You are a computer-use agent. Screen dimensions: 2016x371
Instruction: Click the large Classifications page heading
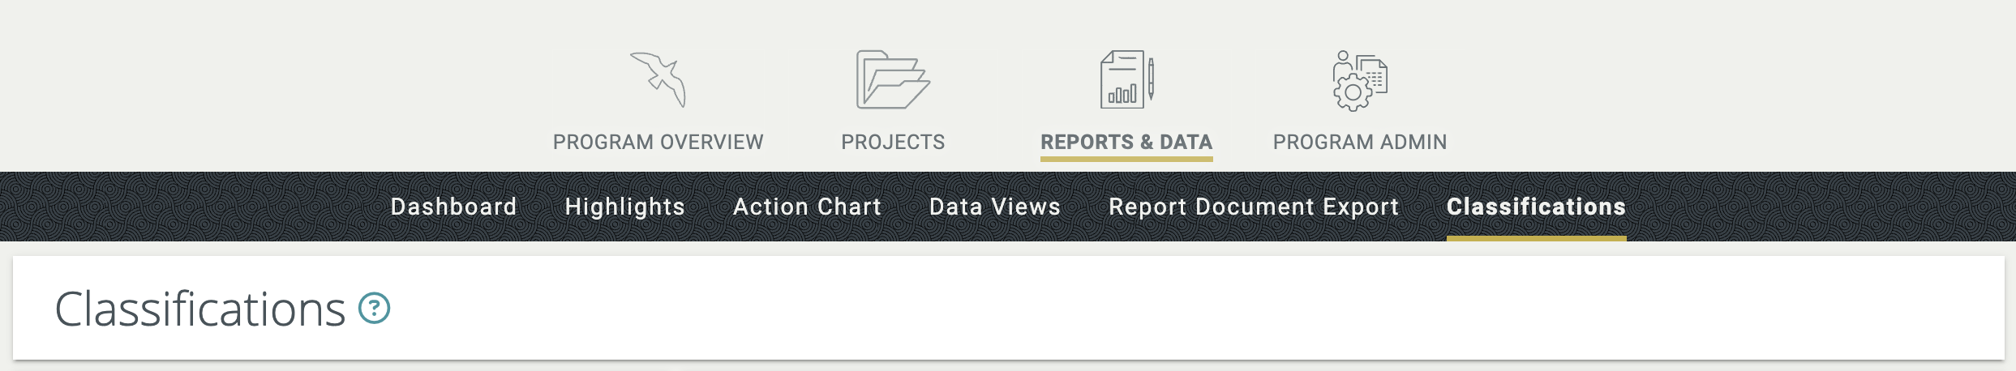pyautogui.click(x=200, y=309)
